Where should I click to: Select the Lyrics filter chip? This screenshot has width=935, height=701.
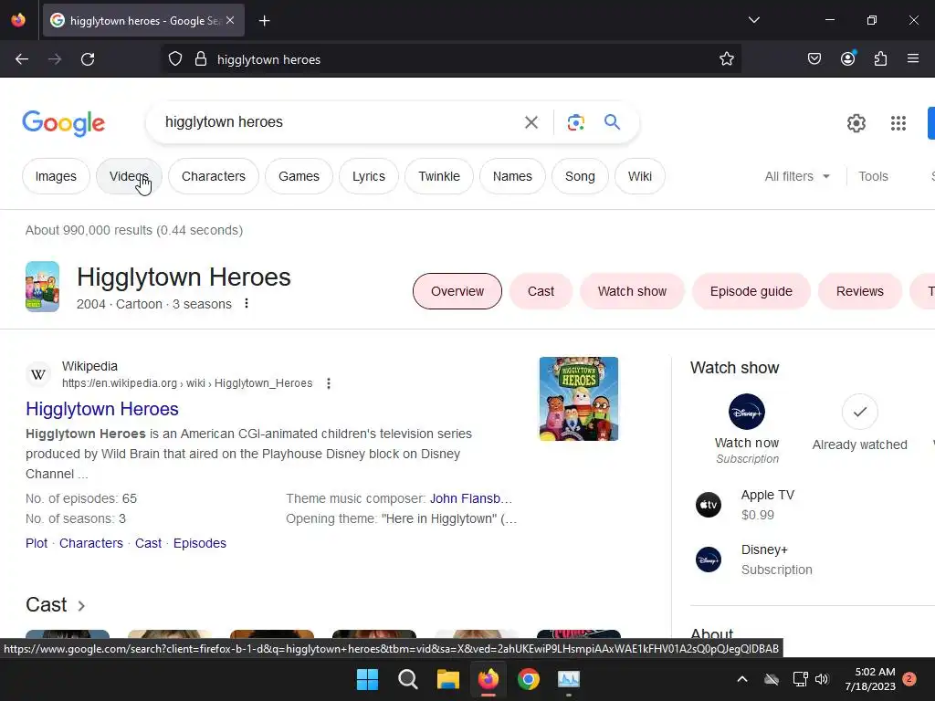pos(369,176)
